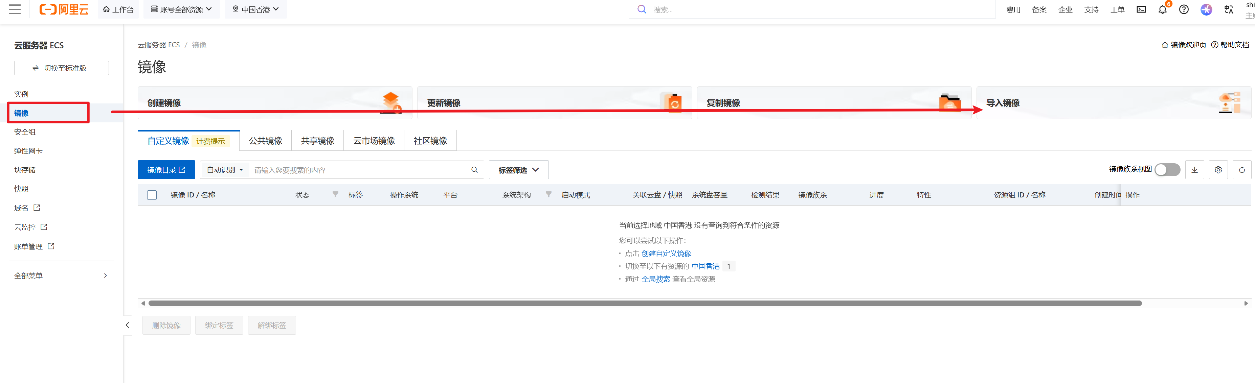Image resolution: width=1255 pixels, height=383 pixels.
Task: Open the hamburger navigation menu
Action: [15, 9]
